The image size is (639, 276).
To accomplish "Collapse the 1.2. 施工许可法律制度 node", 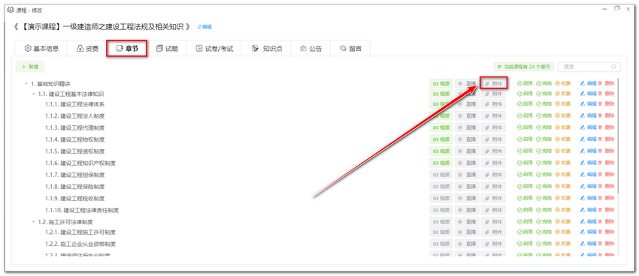I will [x=33, y=222].
